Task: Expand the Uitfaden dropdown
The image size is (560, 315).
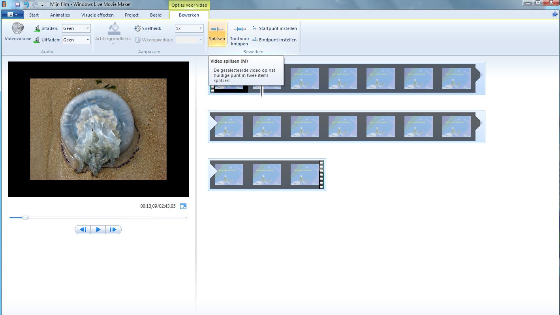Action: pyautogui.click(x=88, y=40)
